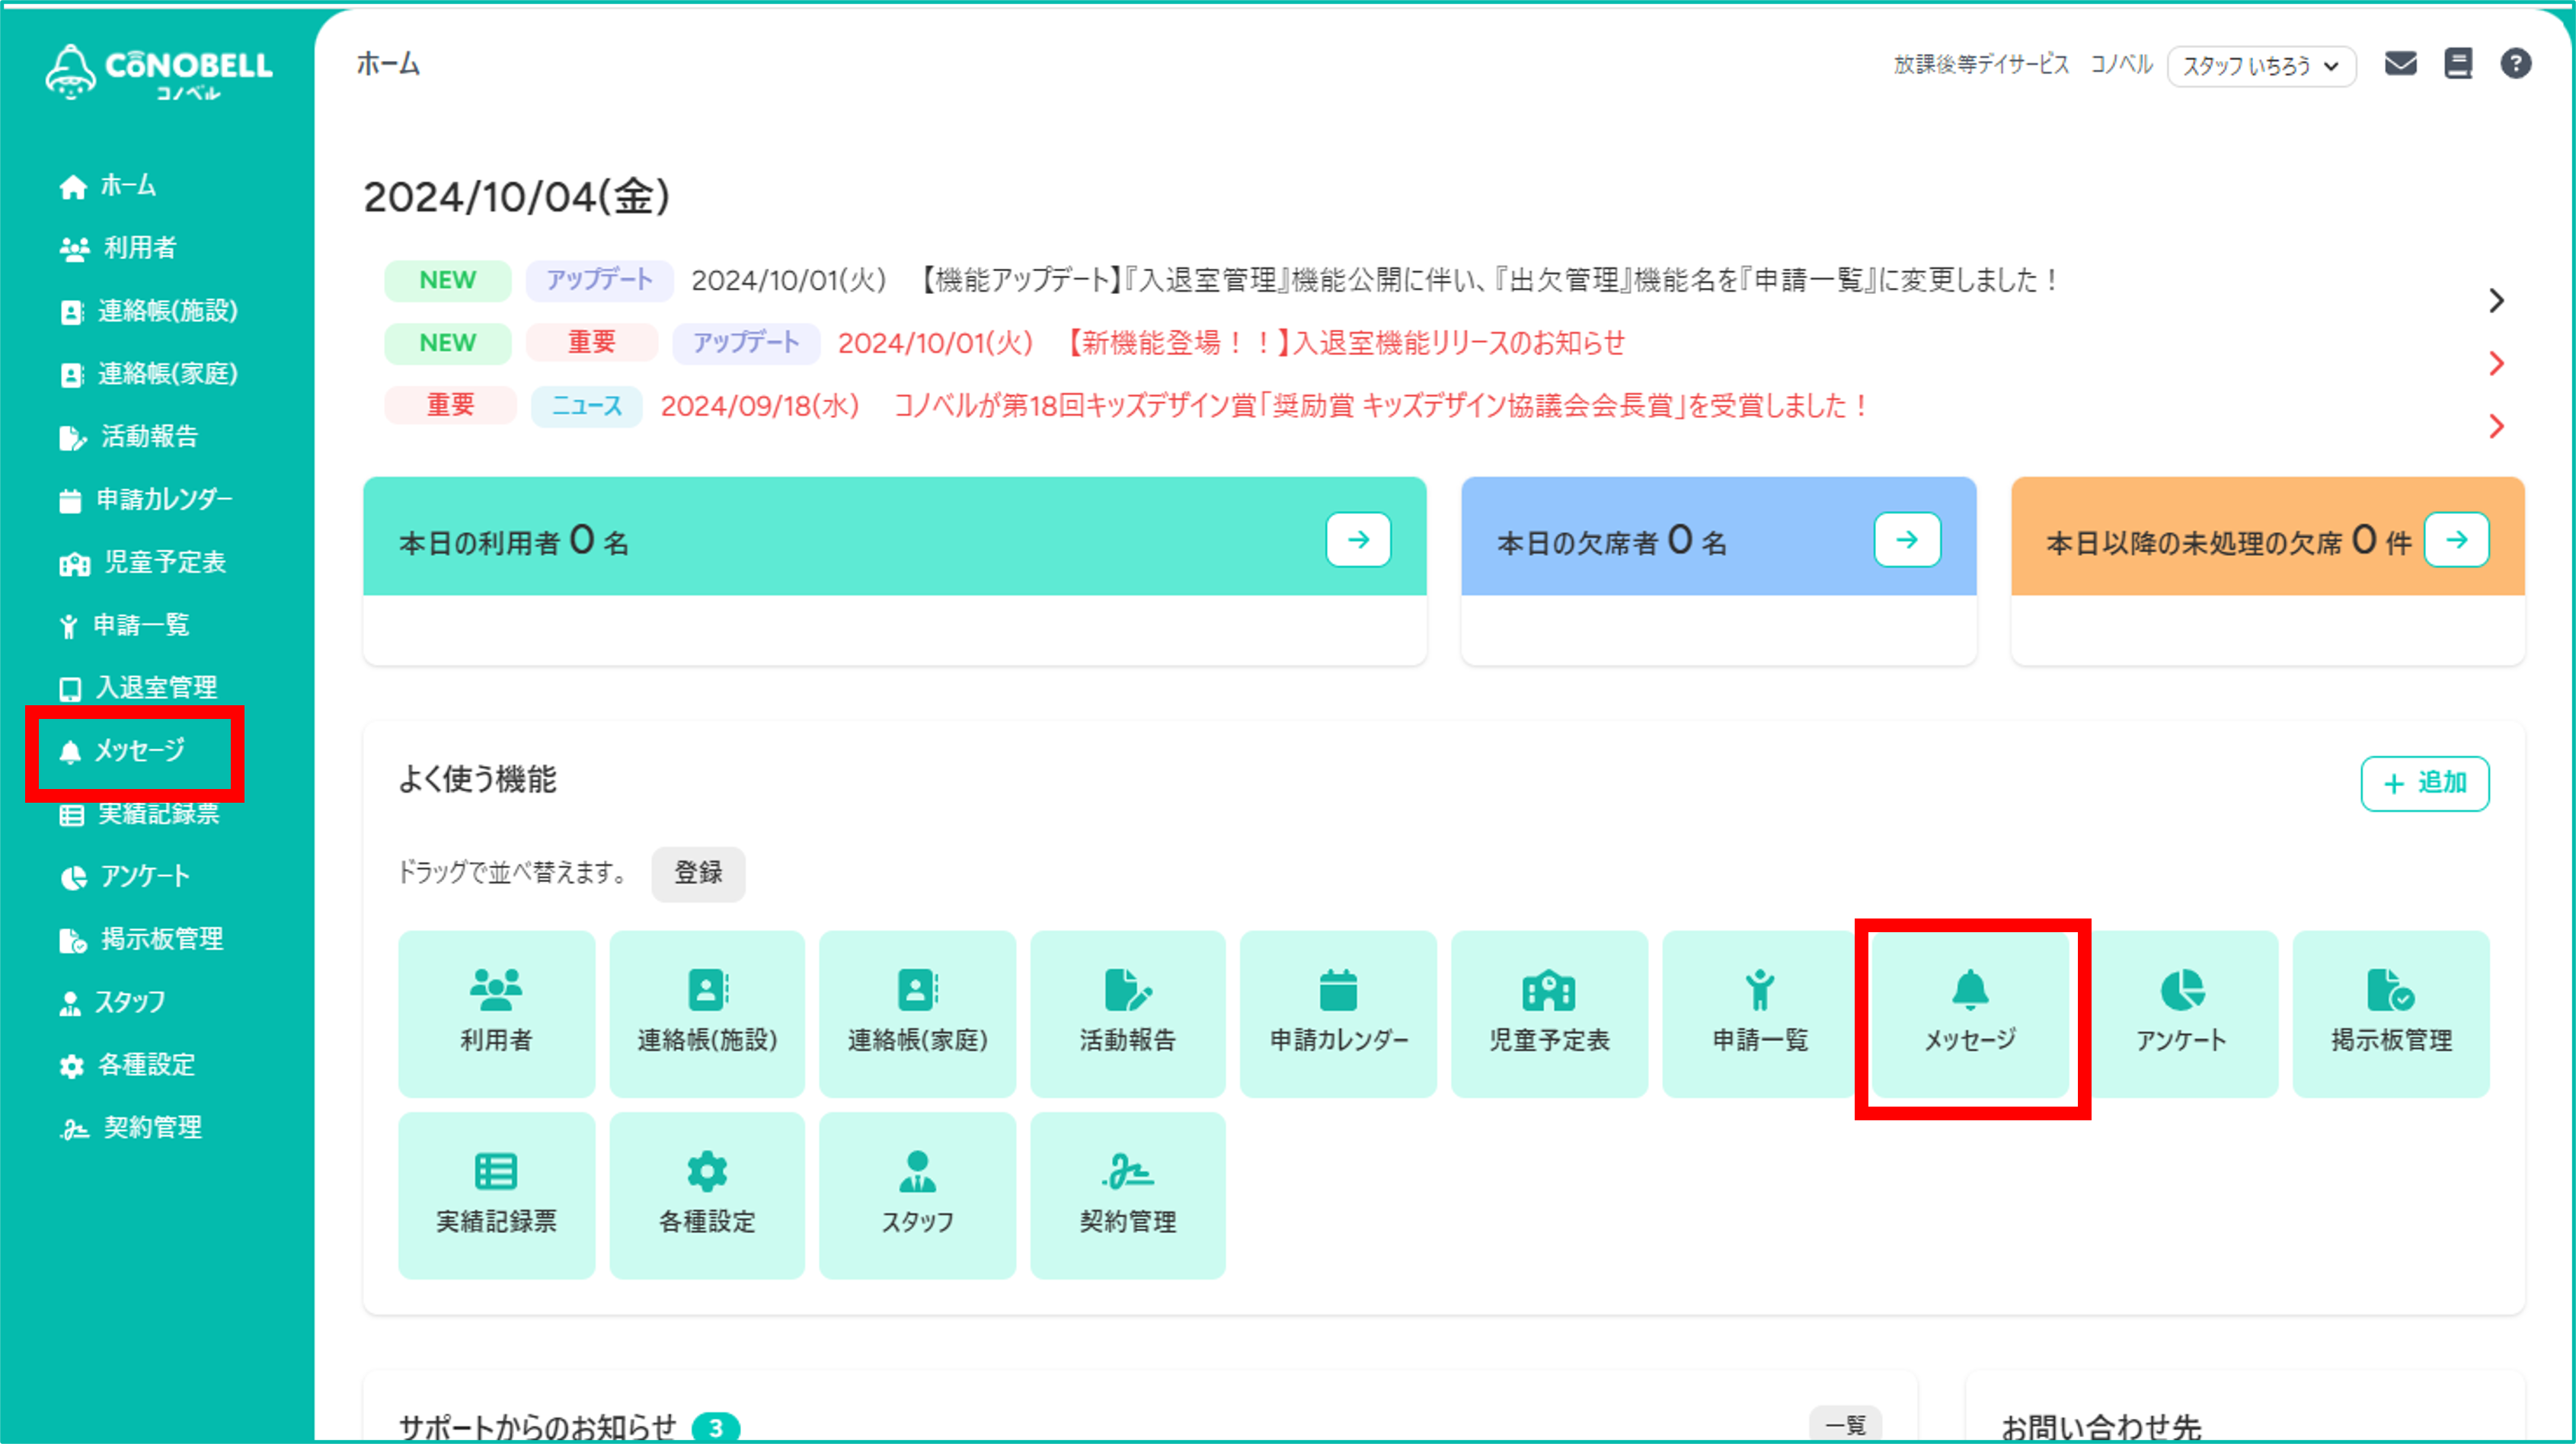Open スタッフ in the sidebar
Screen dimensions: 2576x1444
pos(112,1002)
